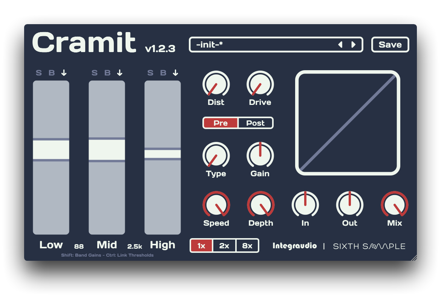Click the Low band label
Screen dimensions: 441x297
[x=51, y=245]
